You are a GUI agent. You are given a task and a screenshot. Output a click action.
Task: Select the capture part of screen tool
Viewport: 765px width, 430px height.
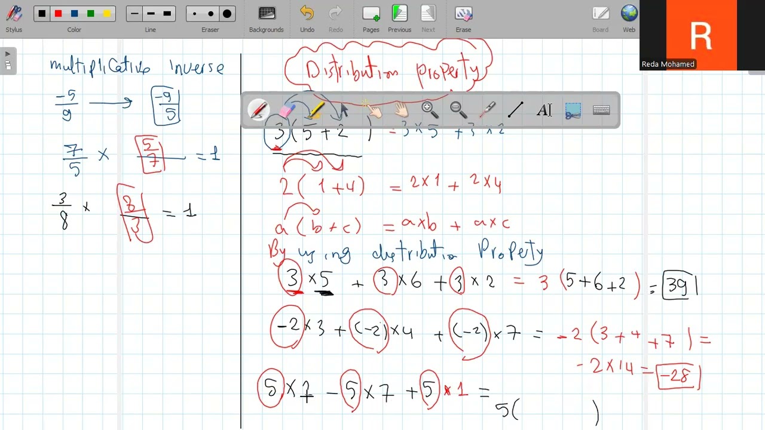573,110
